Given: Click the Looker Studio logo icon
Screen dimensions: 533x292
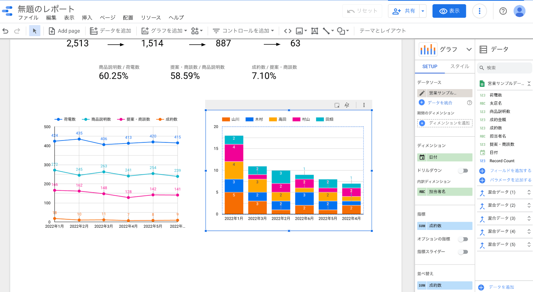Looking at the screenshot, I should [7, 11].
